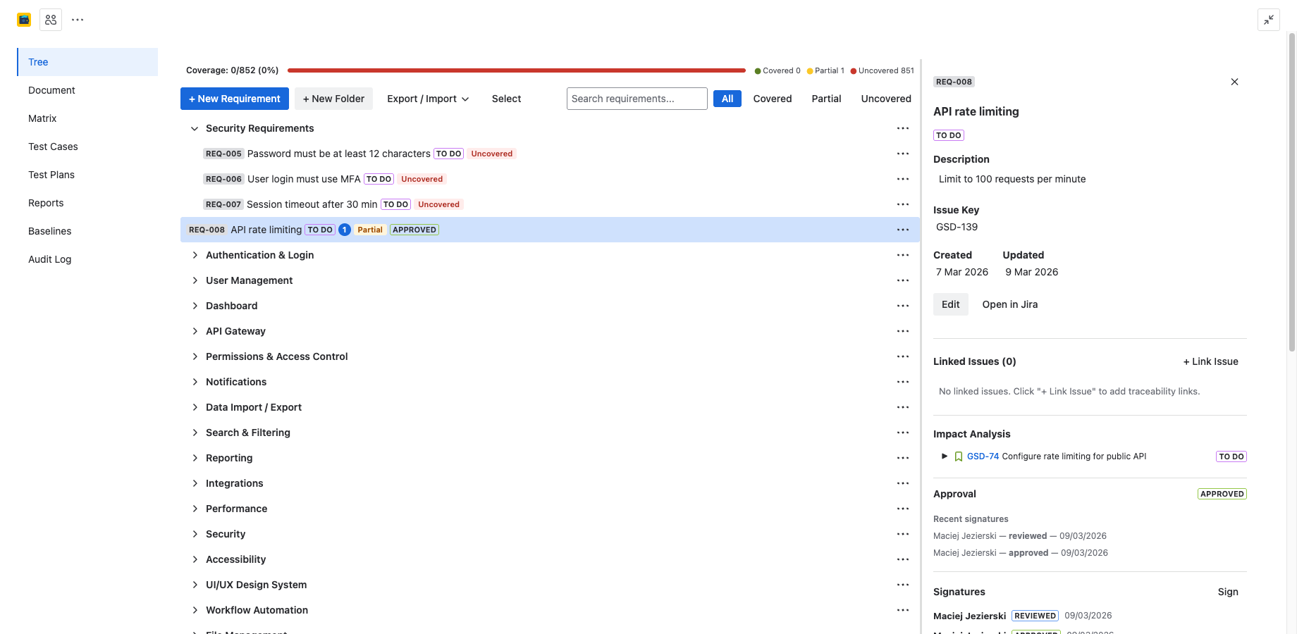Open the project avatar icon top left
The width and height of the screenshot is (1297, 634).
coord(23,19)
